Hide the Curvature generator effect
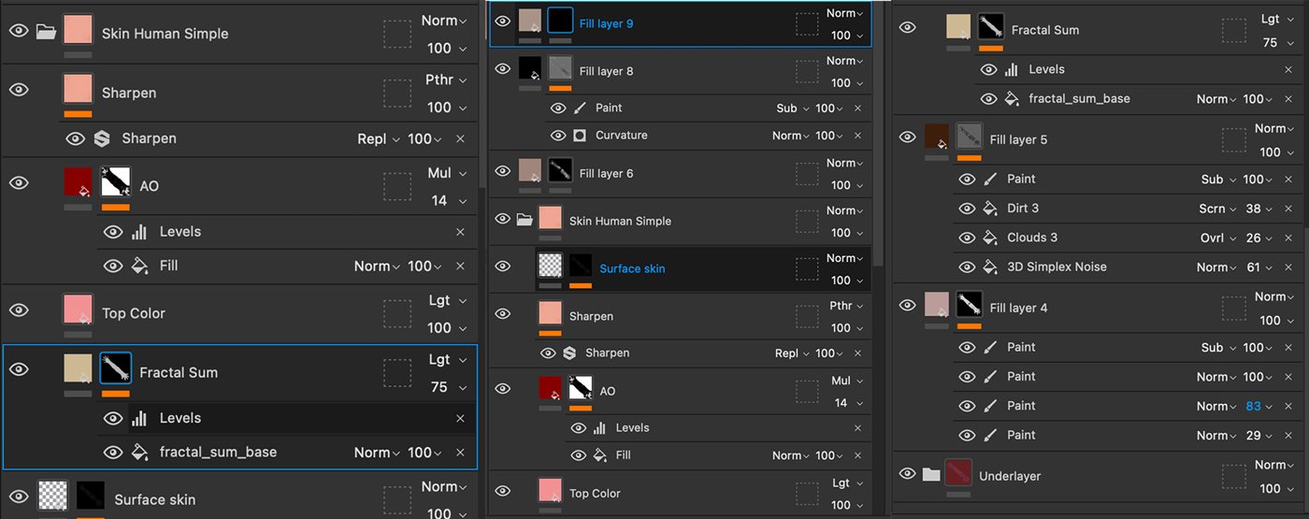 coord(558,136)
